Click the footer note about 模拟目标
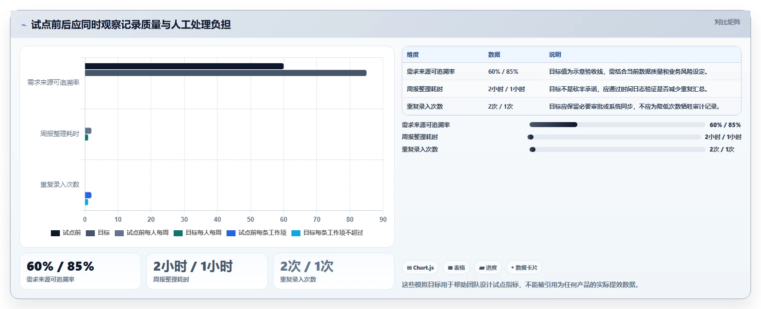Screen dimensions: 761x309 [x=520, y=285]
